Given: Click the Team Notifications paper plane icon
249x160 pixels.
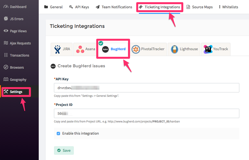Looking at the screenshot, I should (x=97, y=7).
